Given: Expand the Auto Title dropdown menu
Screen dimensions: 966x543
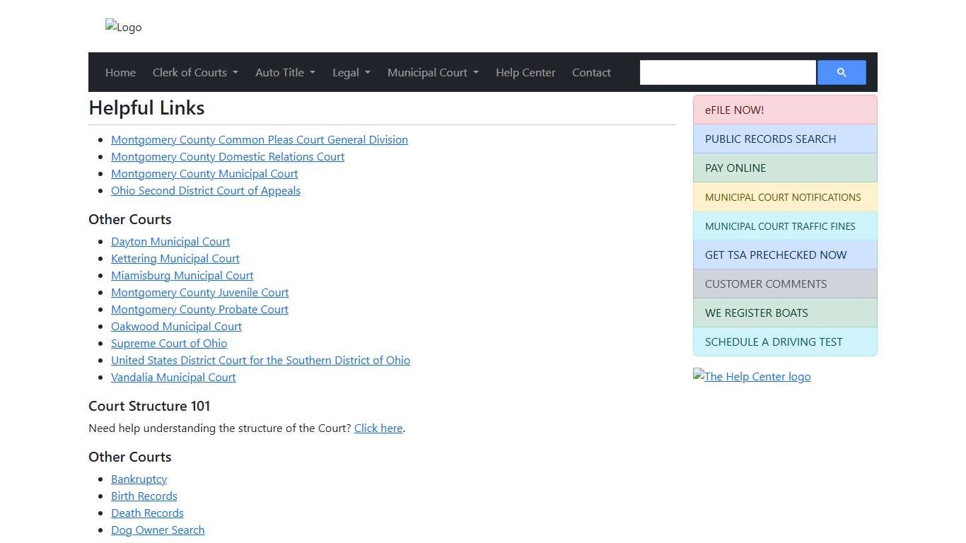Looking at the screenshot, I should coord(285,72).
